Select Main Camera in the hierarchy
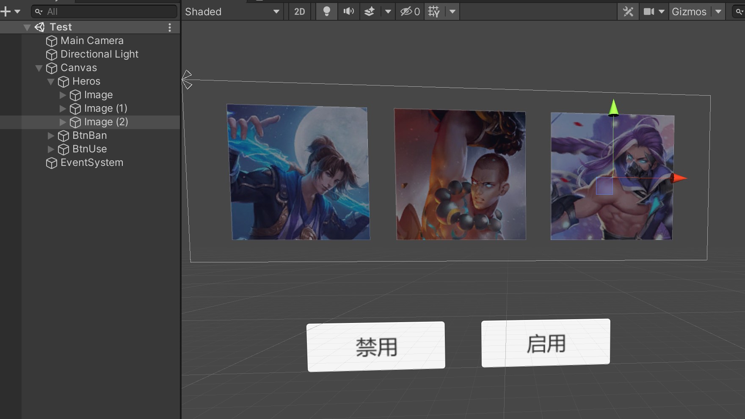 coord(92,41)
